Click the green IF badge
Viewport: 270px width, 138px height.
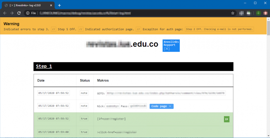(227, 119)
